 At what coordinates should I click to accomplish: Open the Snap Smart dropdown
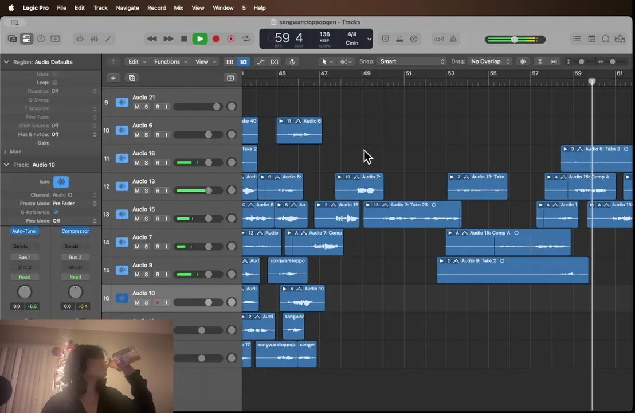tap(411, 61)
